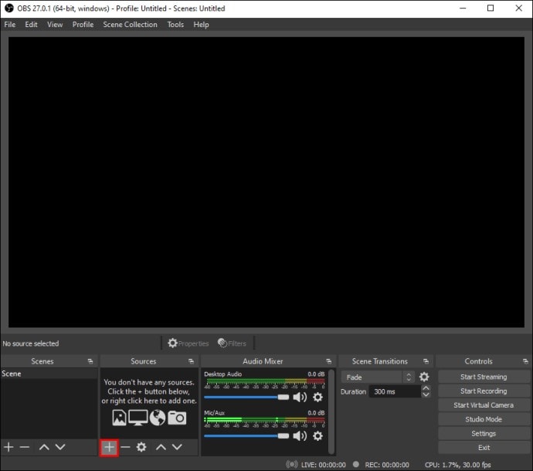Image resolution: width=533 pixels, height=471 pixels.
Task: Click the 'No source selected' label
Action: pos(31,343)
